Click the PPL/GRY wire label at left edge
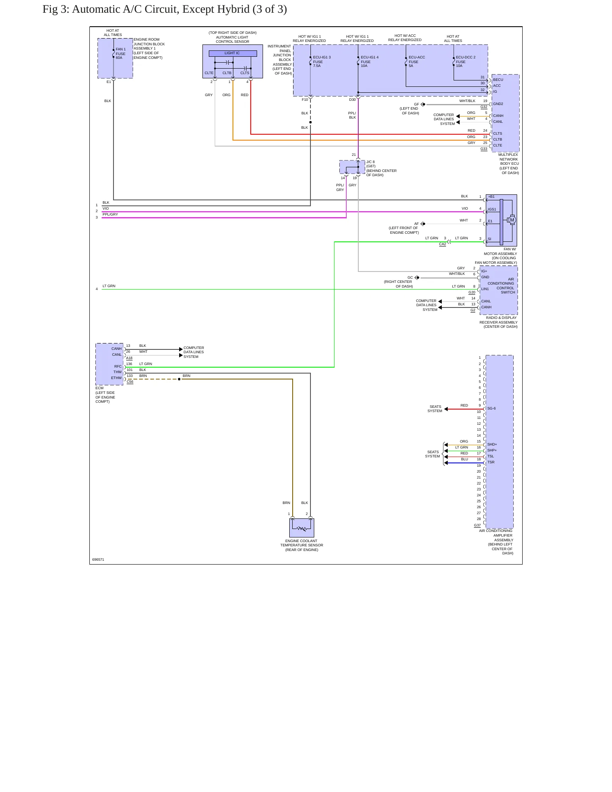 pyautogui.click(x=110, y=214)
